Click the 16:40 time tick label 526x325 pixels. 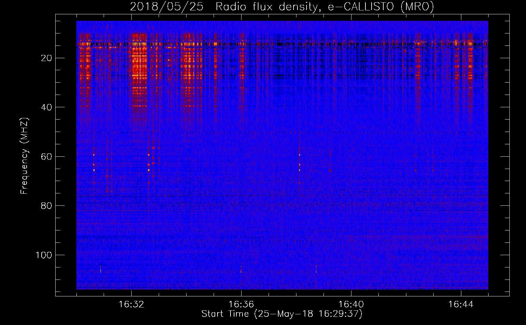tap(351, 305)
